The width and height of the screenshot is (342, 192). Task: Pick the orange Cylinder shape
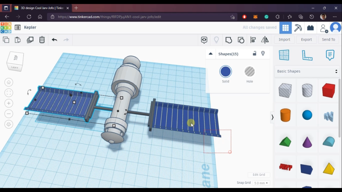(285, 115)
